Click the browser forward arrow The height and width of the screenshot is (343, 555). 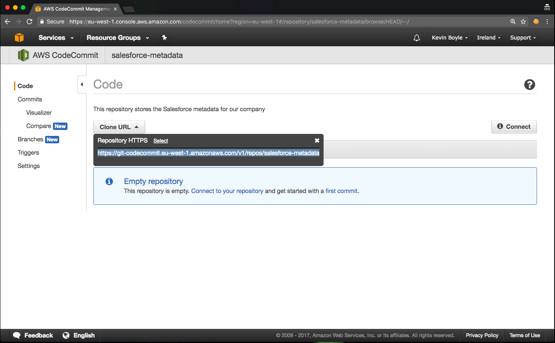(x=18, y=22)
